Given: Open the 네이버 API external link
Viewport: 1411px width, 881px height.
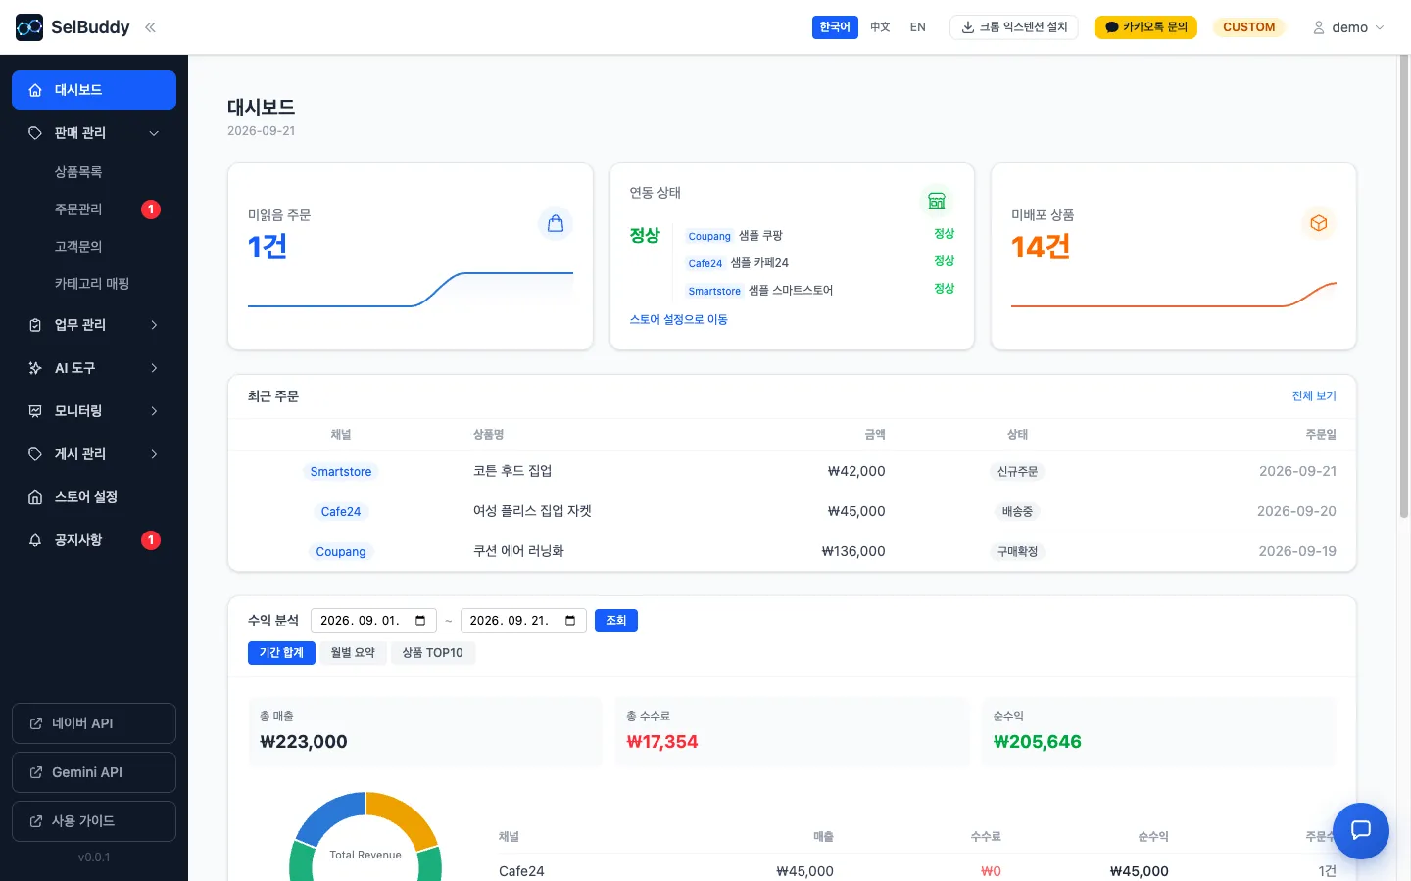Looking at the screenshot, I should tap(94, 723).
